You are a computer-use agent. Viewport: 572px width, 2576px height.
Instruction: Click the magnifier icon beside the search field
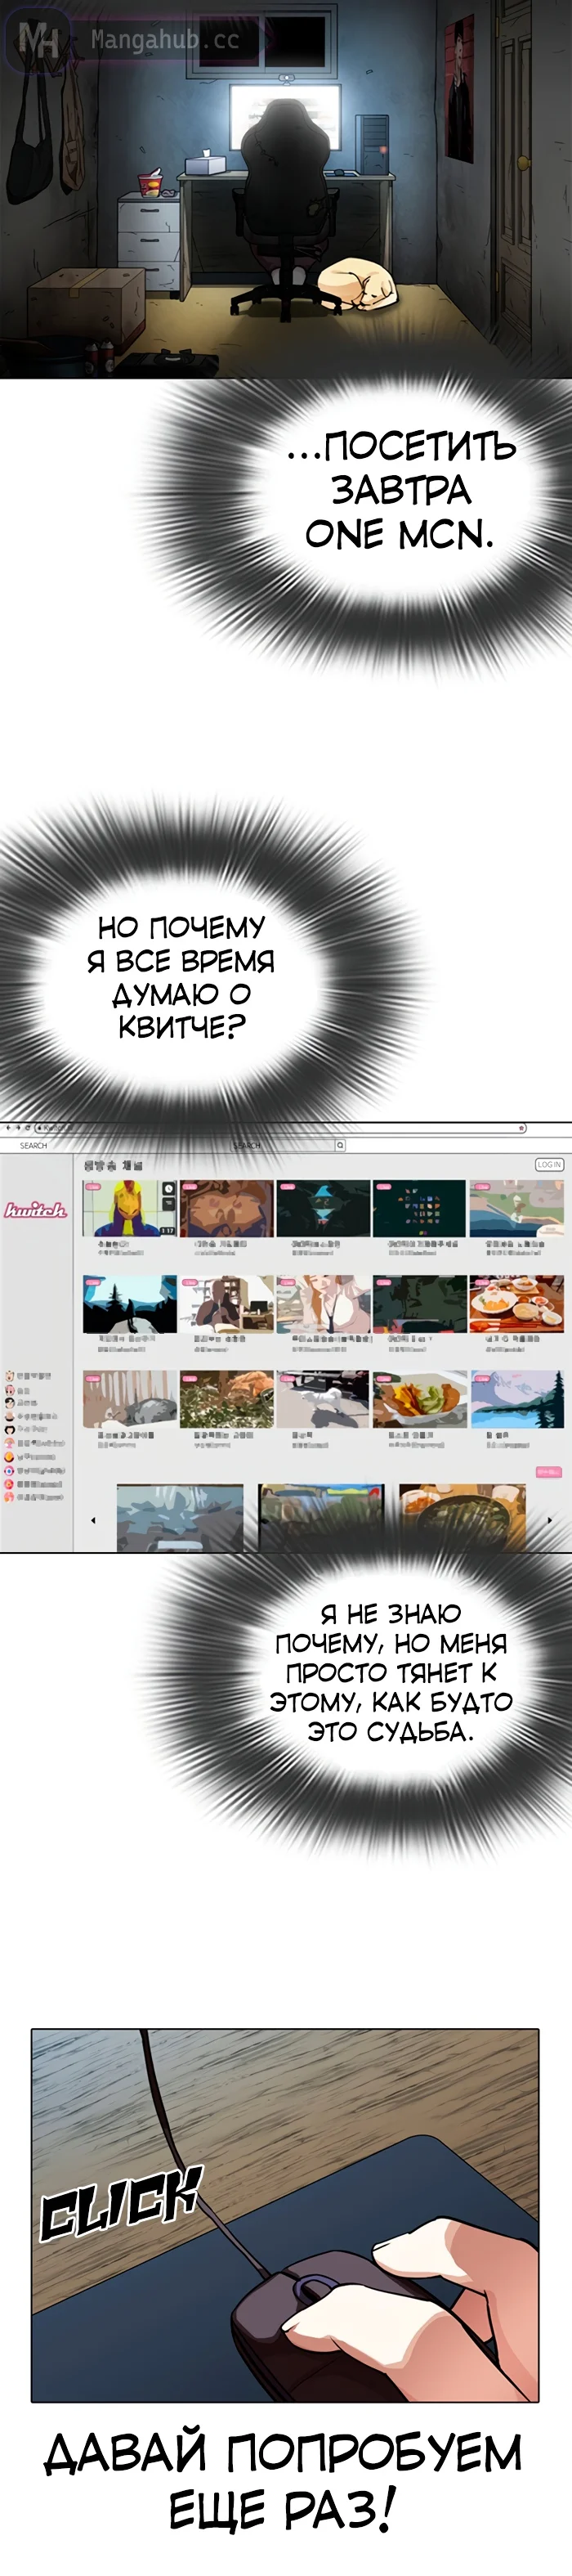340,1145
